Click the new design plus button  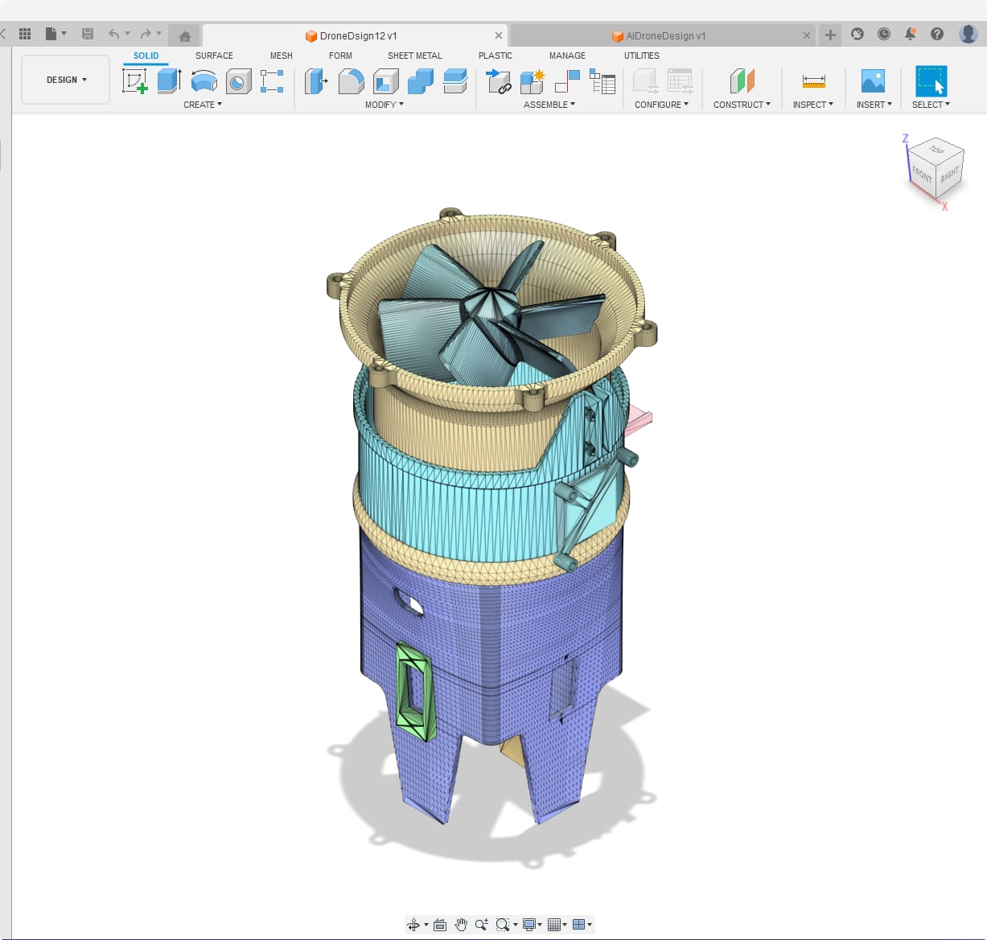pos(830,35)
